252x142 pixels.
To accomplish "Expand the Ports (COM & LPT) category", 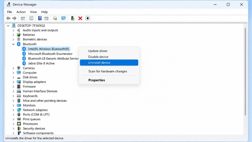I will [13, 115].
